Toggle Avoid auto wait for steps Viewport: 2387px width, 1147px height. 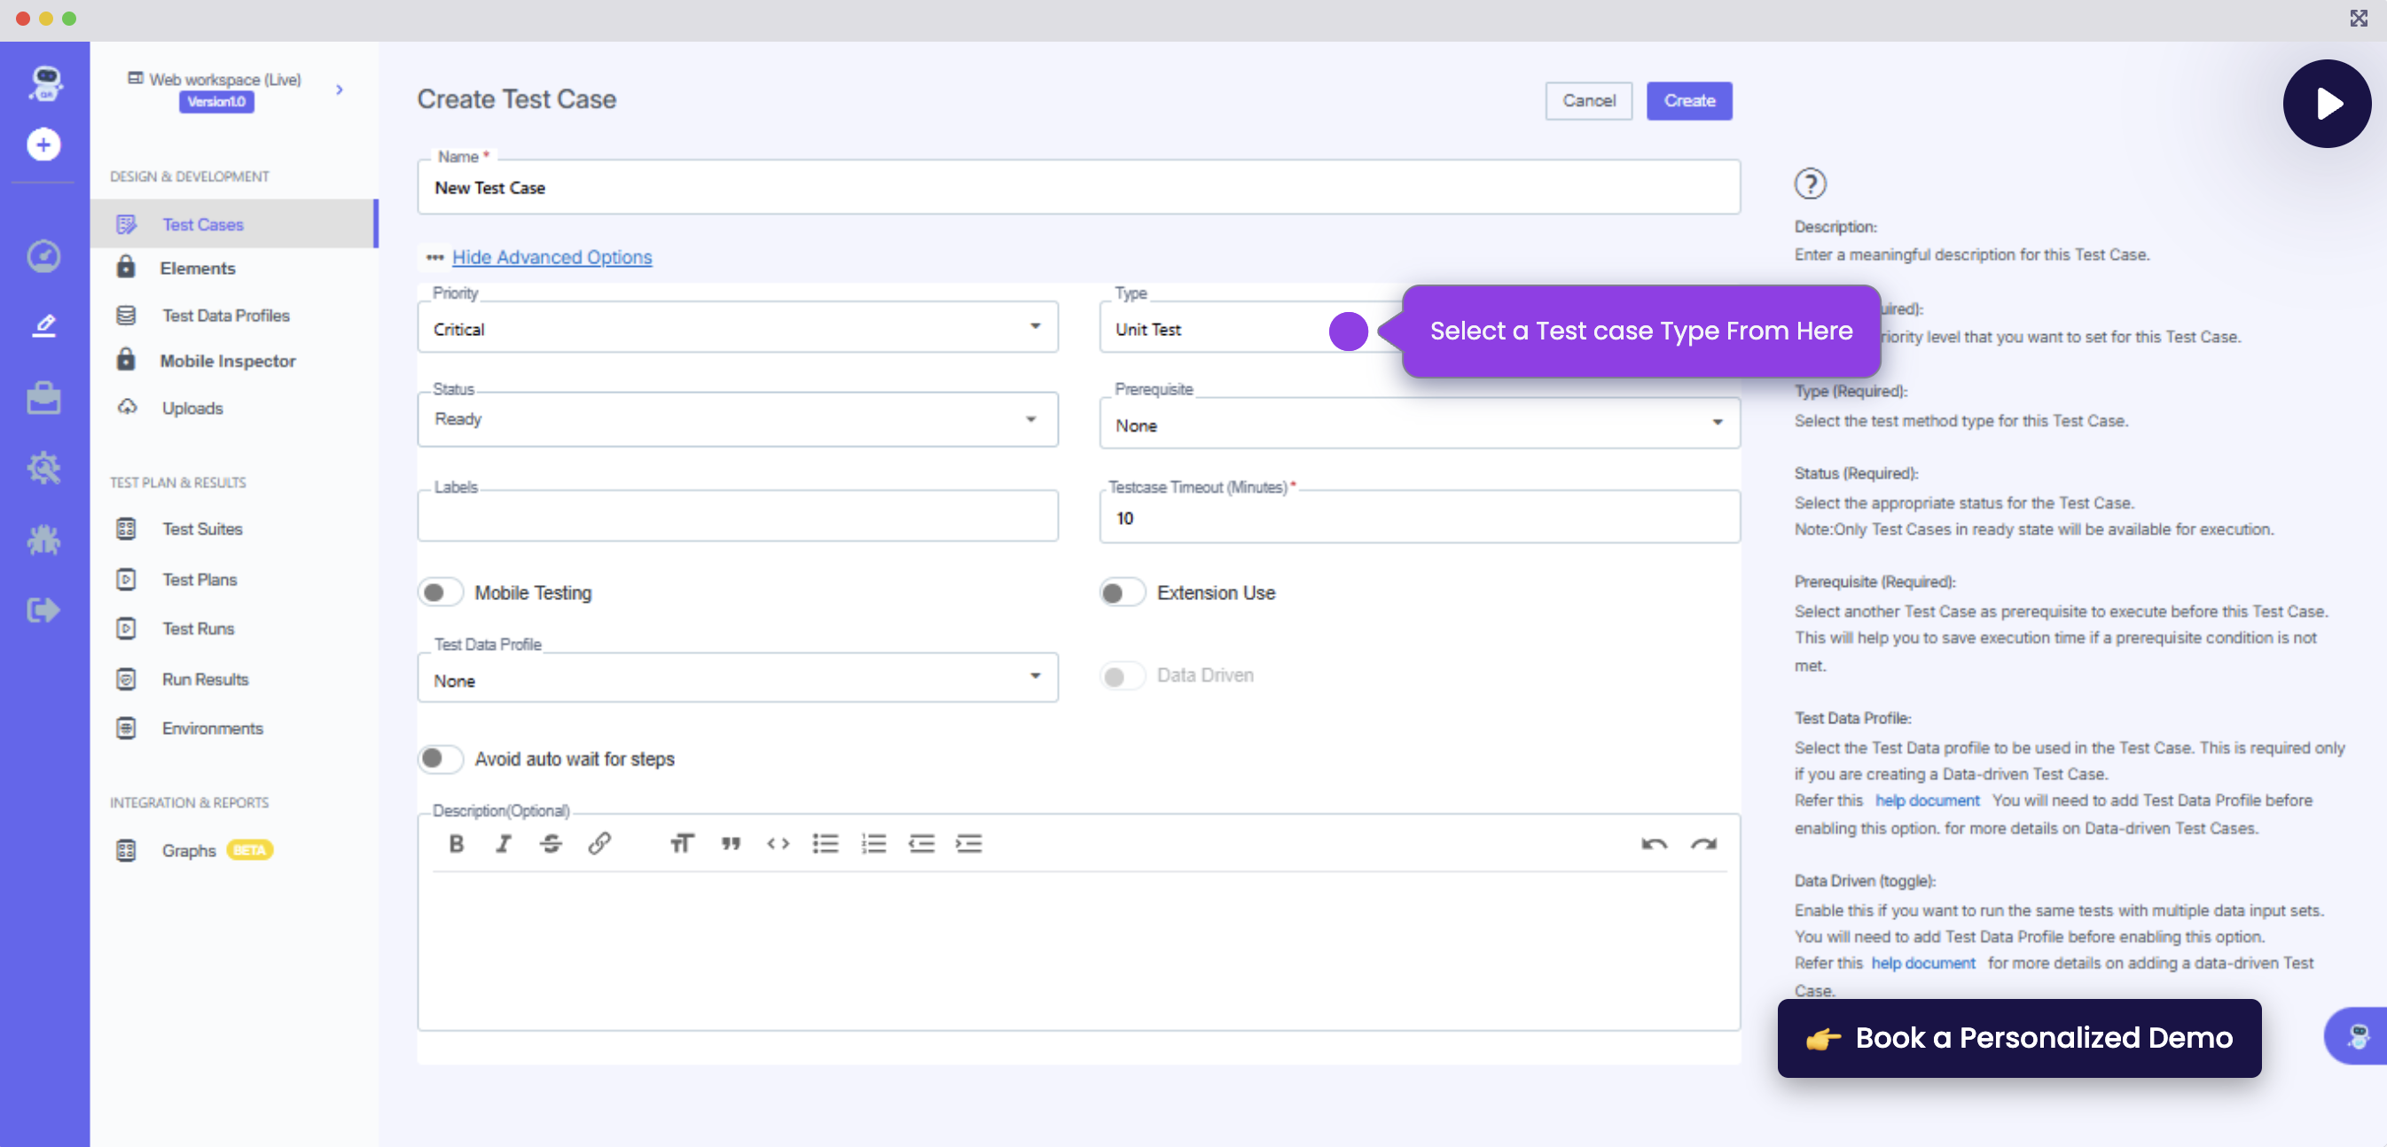tap(440, 759)
